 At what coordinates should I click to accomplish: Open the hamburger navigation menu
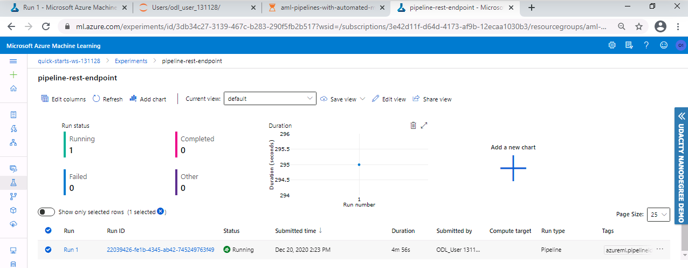coord(13,61)
